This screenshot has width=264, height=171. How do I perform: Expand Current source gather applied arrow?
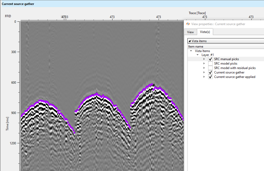(204, 77)
